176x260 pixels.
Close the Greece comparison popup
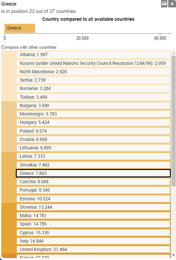tap(172, 4)
